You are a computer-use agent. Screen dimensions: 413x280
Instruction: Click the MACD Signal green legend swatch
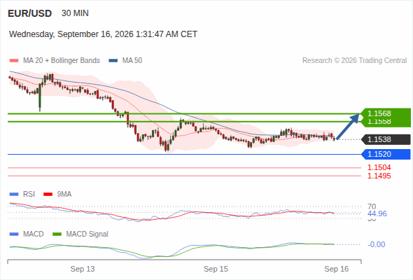57,234
